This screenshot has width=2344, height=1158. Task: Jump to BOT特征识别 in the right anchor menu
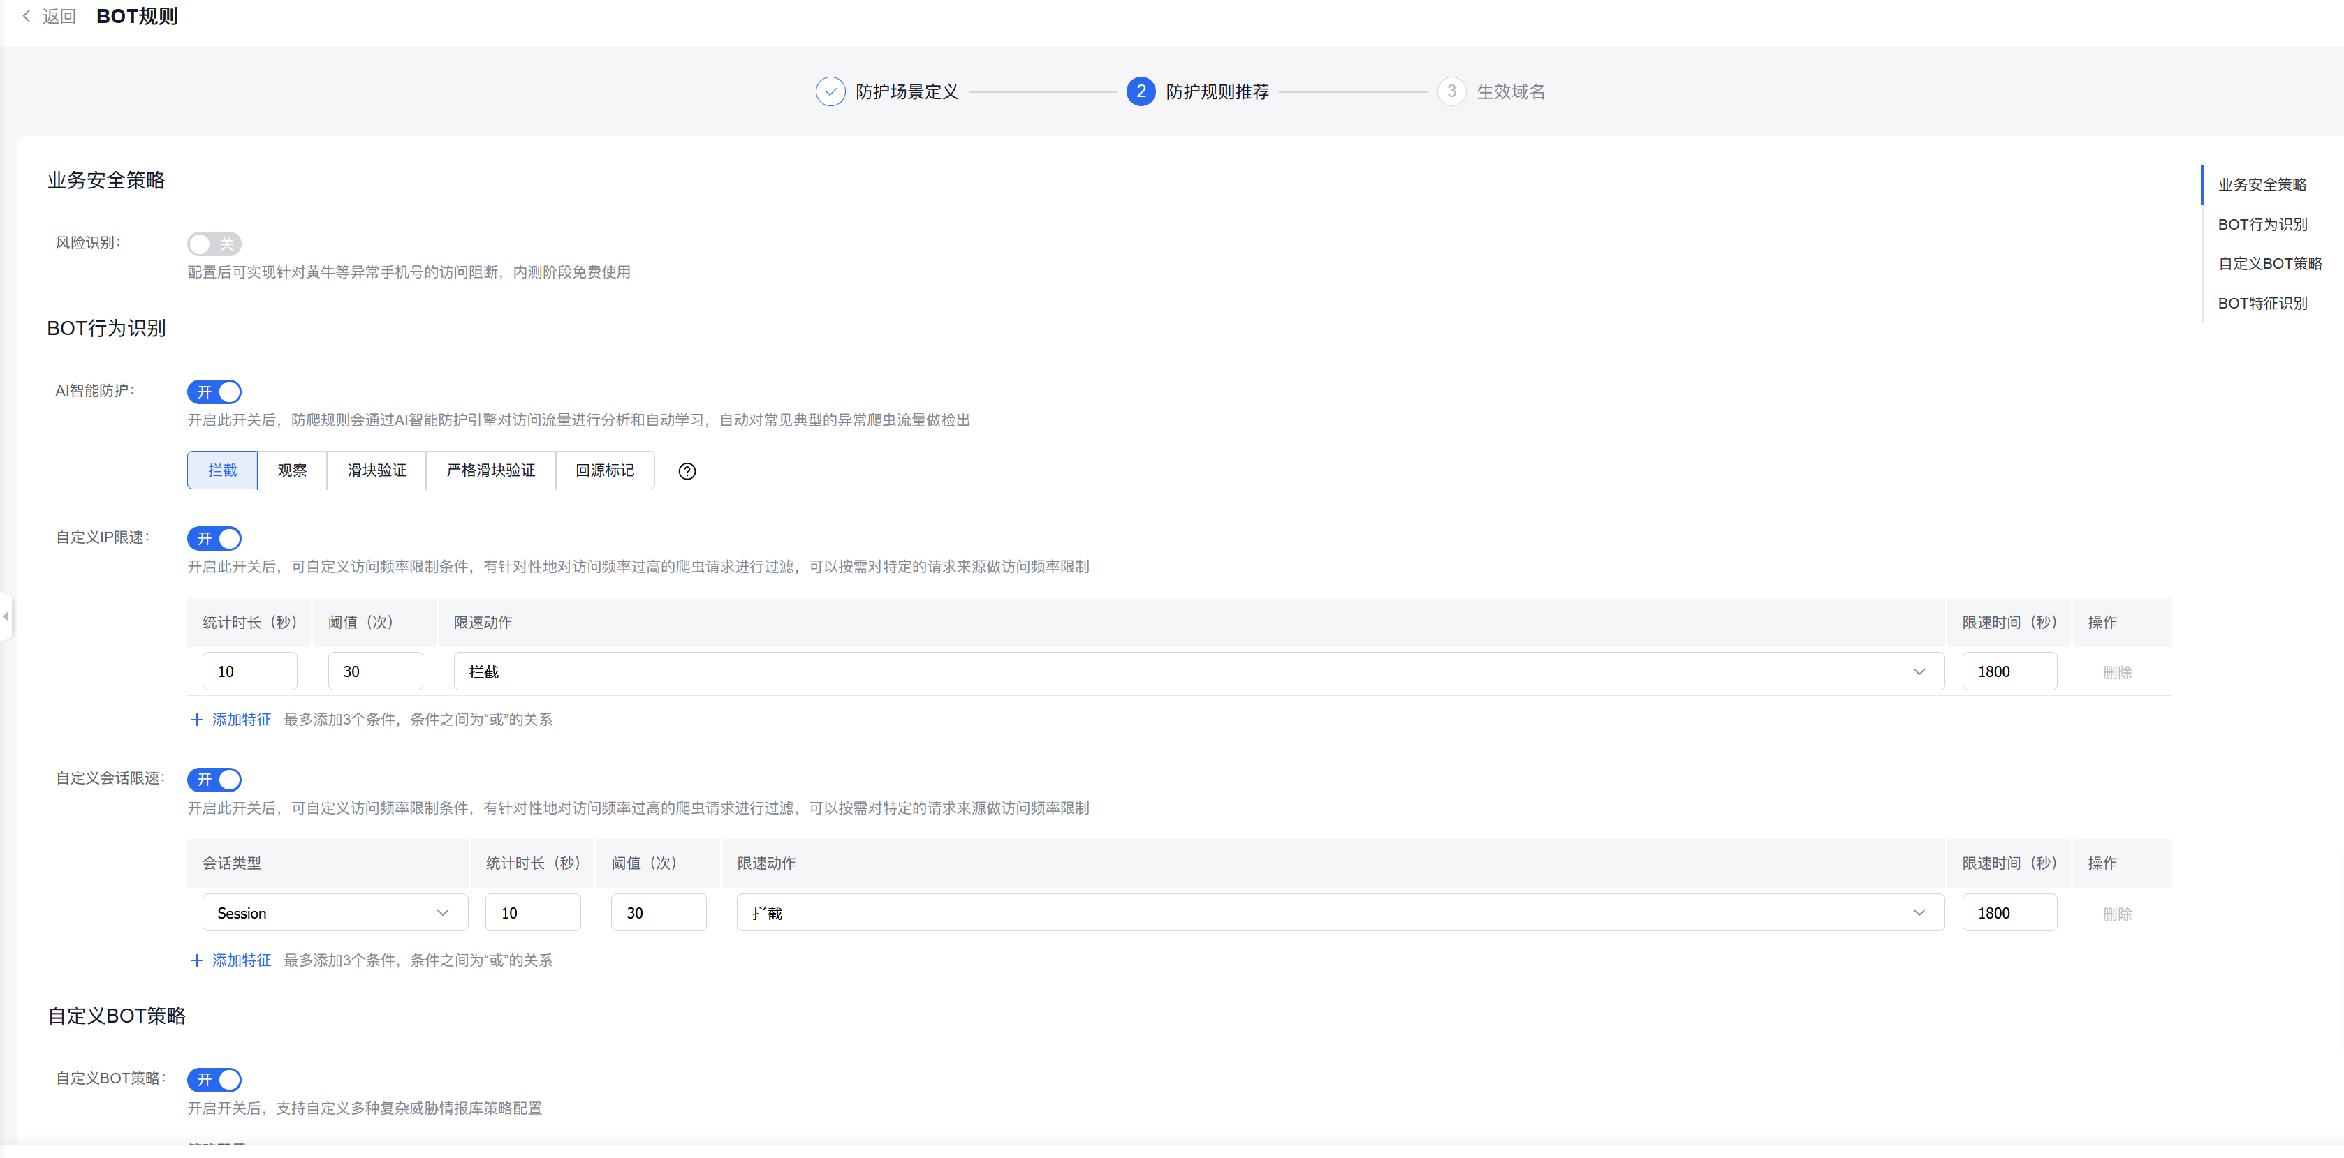click(x=2262, y=304)
